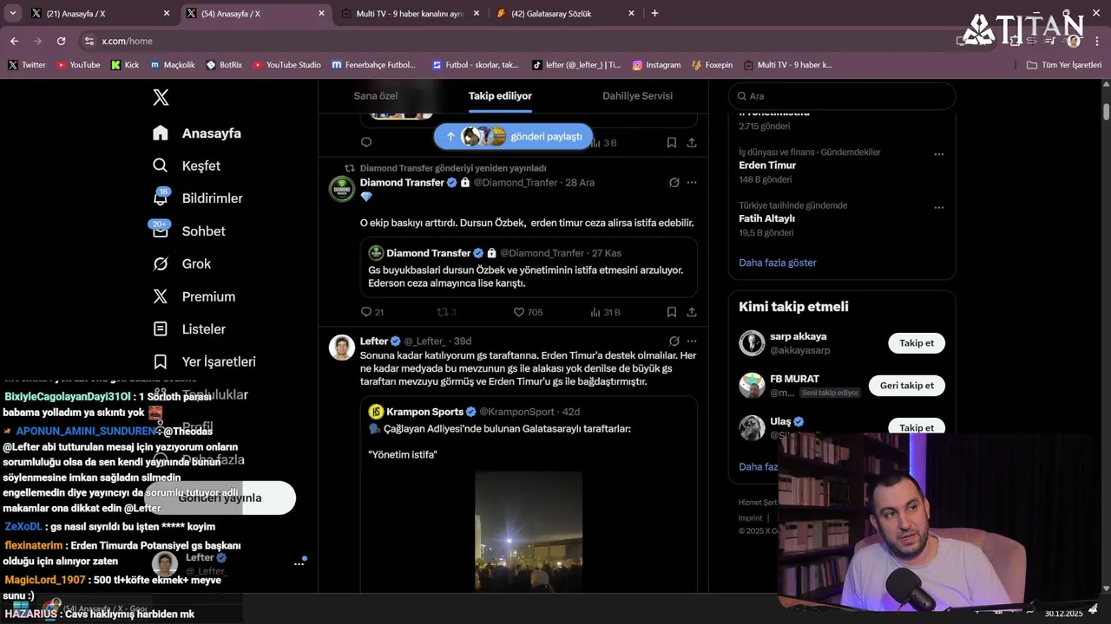Switch to the Sana özel tab
Viewport: 1111px width, 624px height.
tap(375, 96)
